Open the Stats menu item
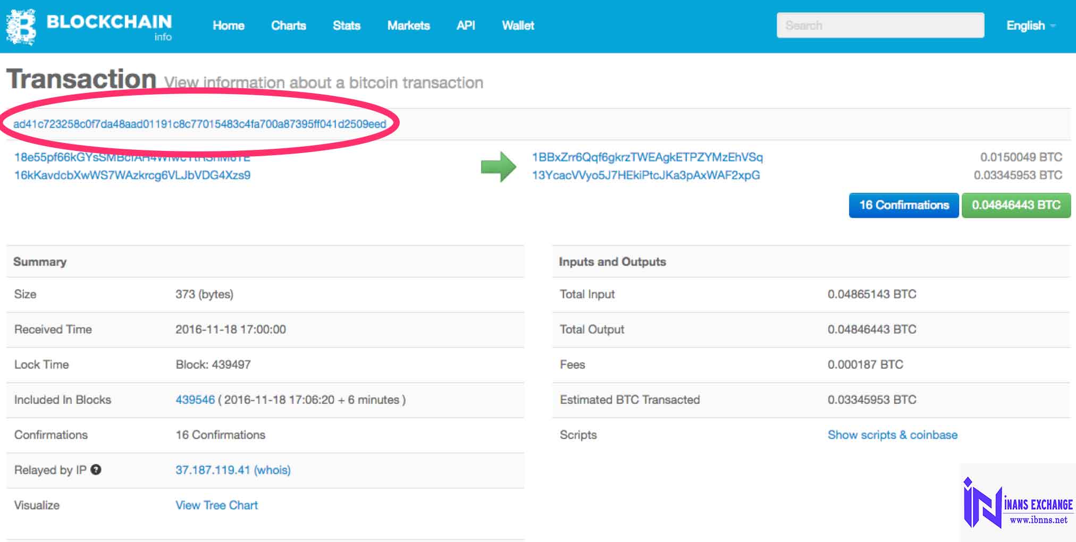 [347, 26]
